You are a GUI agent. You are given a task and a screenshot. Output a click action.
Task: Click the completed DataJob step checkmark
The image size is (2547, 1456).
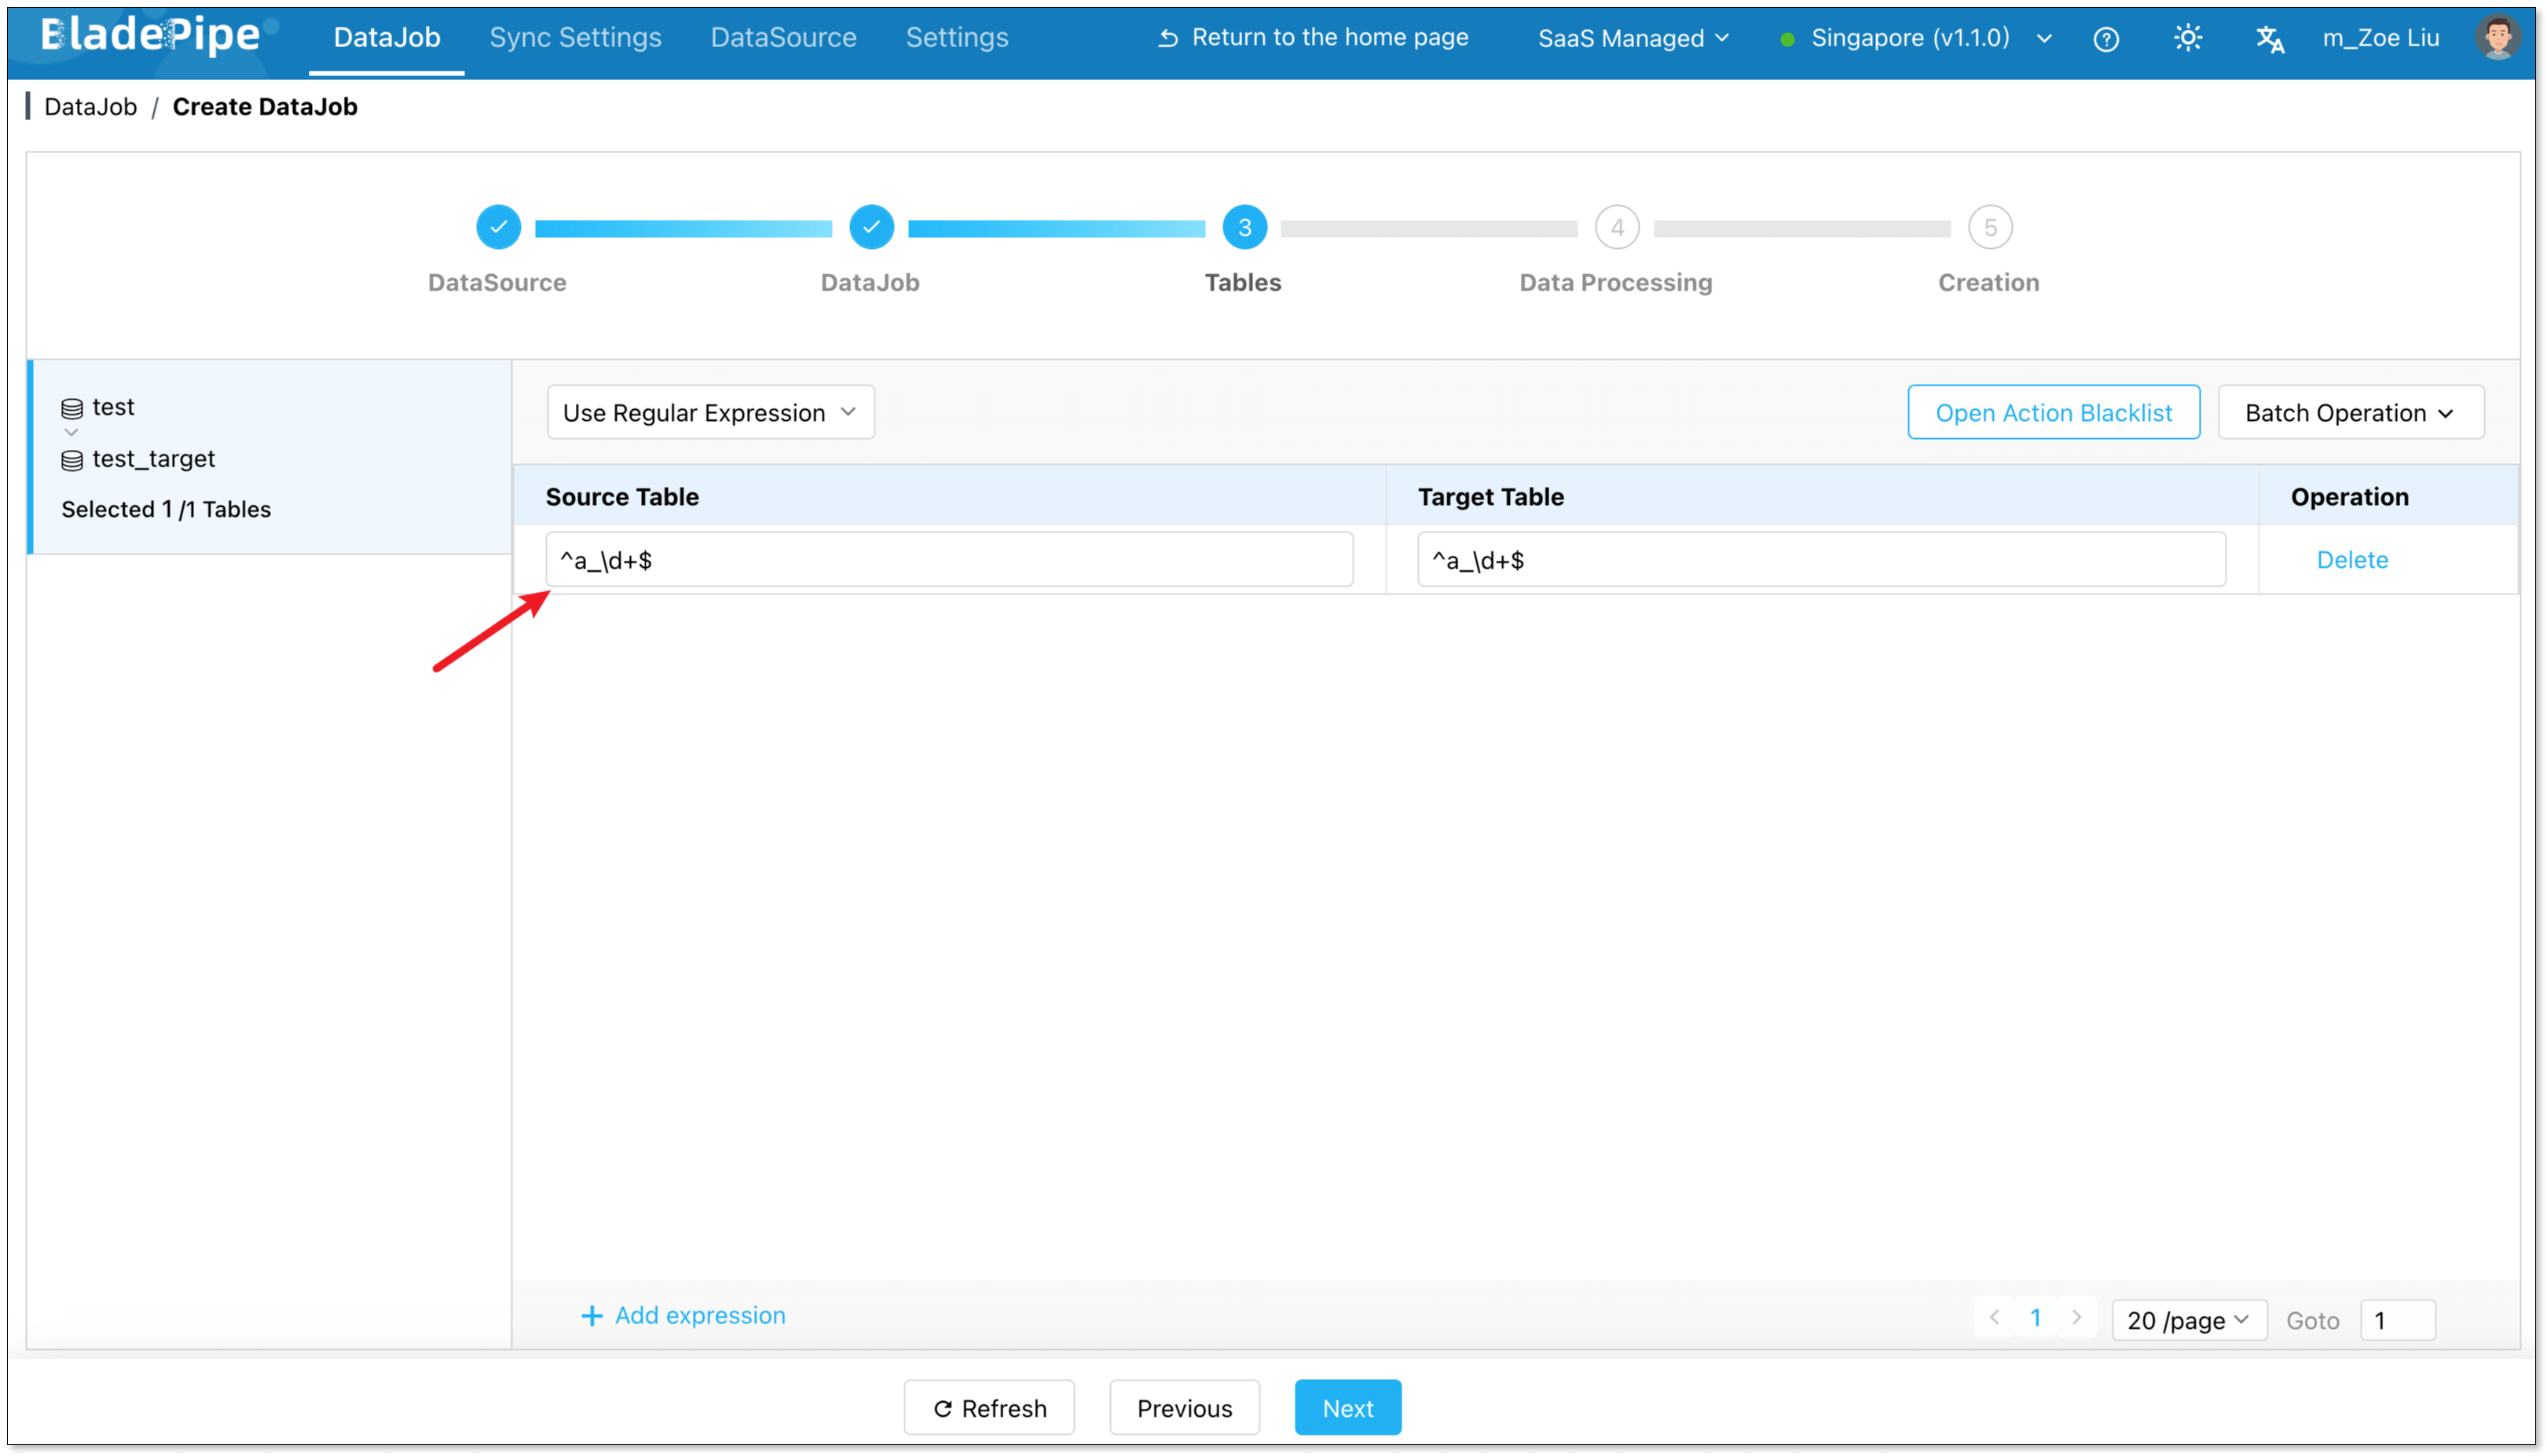click(x=871, y=227)
